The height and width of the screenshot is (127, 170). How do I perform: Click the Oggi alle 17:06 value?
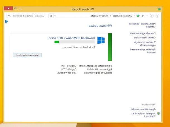[69, 66]
